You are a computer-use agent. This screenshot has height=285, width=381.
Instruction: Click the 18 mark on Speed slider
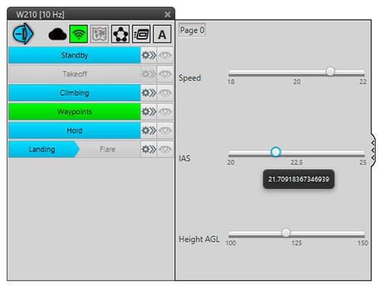pyautogui.click(x=231, y=81)
